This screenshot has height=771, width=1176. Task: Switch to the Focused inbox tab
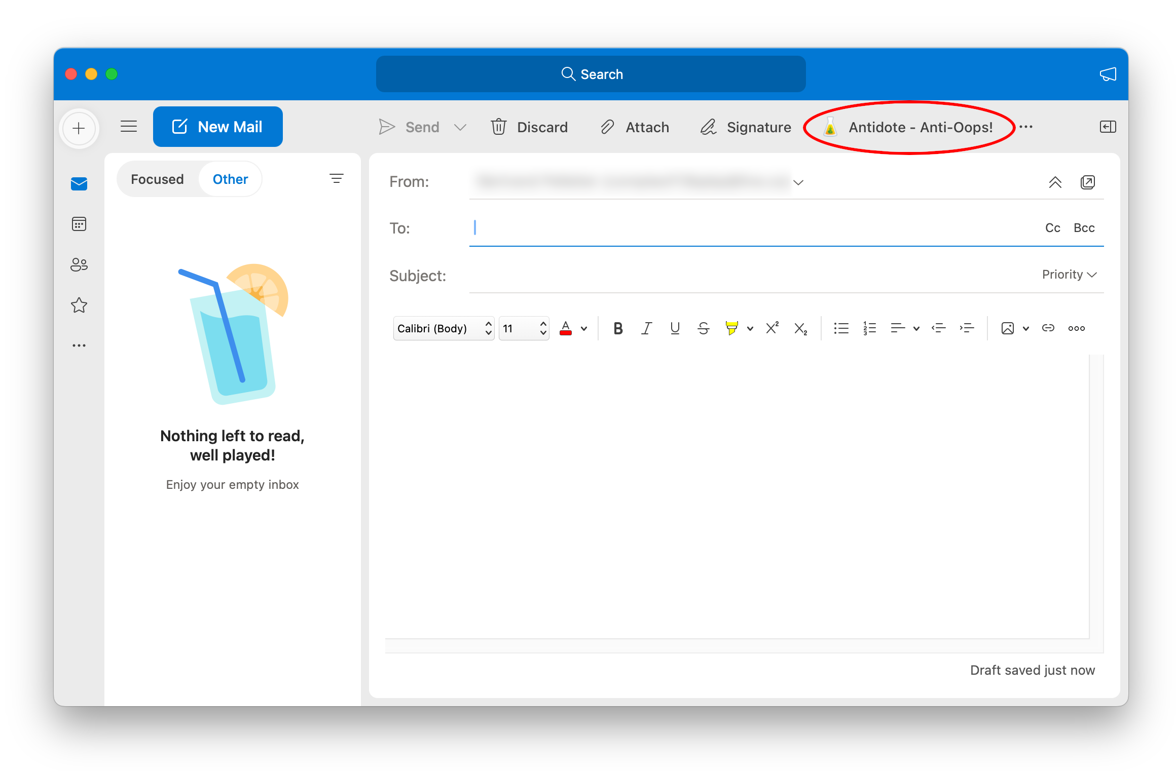click(157, 179)
